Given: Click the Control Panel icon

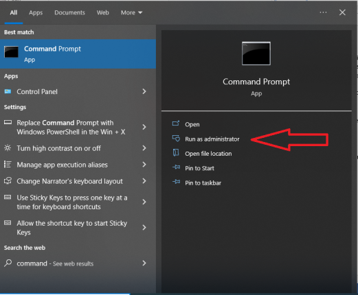Looking at the screenshot, I should coord(8,92).
